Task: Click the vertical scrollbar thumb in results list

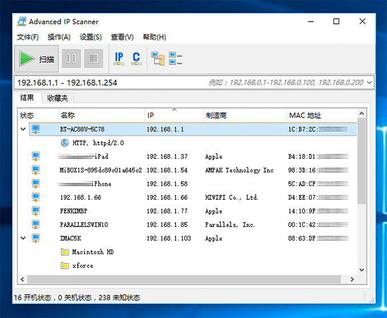Action: pyautogui.click(x=361, y=161)
